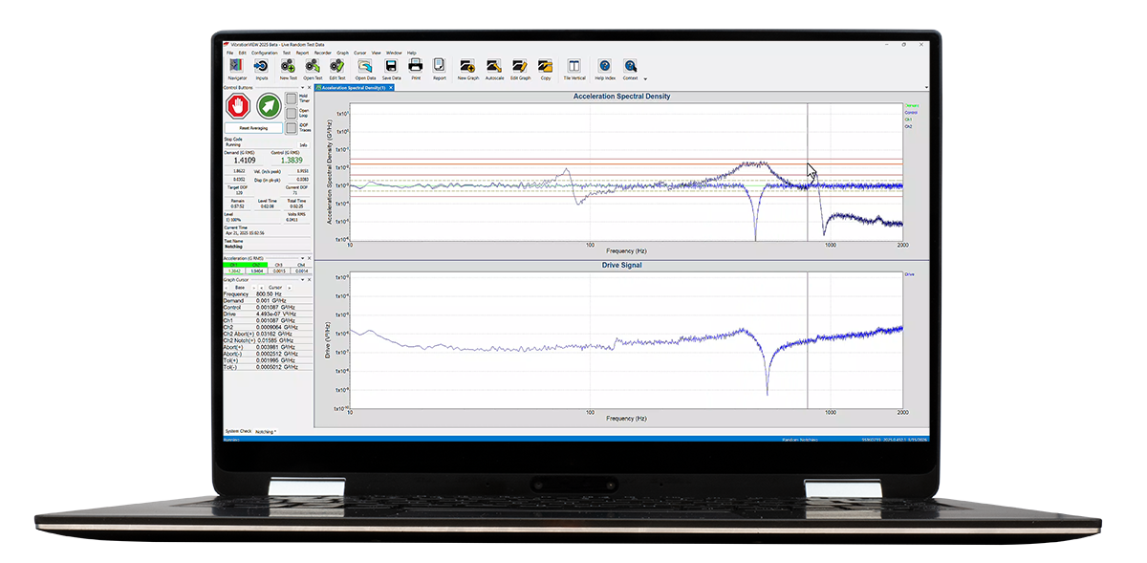Close the Graph Cursor panel
Screen dimensions: 1147x563
pos(311,279)
